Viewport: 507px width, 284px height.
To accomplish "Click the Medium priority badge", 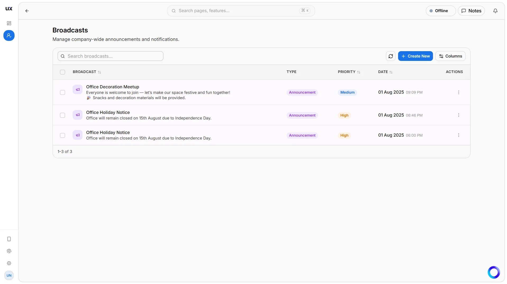I will click(x=347, y=93).
